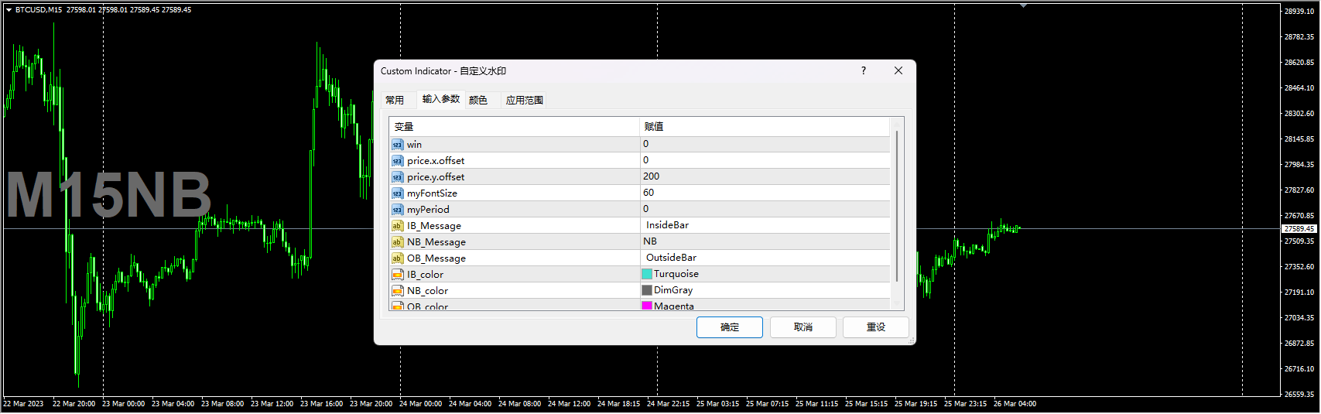Click the string icon beside IB_Message
Image resolution: width=1321 pixels, height=414 pixels.
pos(397,226)
